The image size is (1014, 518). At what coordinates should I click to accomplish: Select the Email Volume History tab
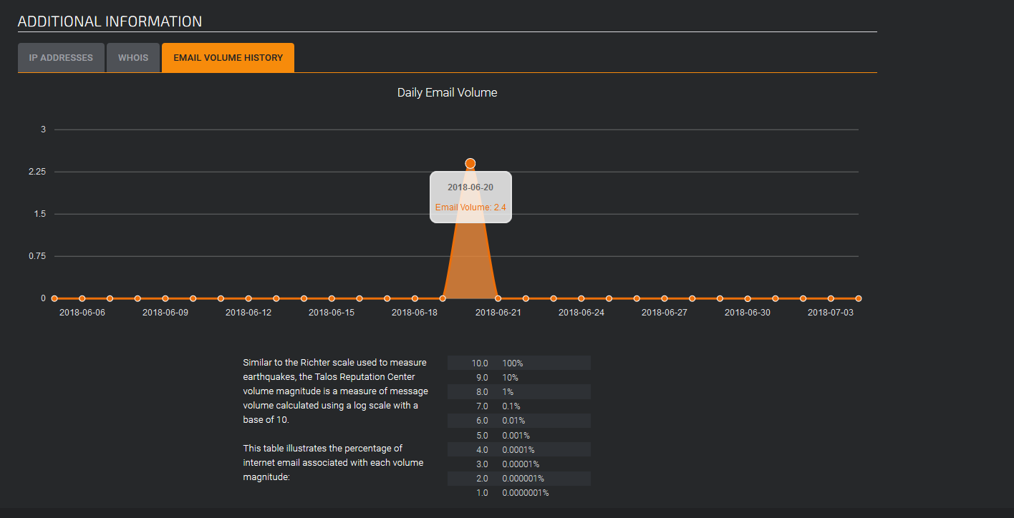(x=228, y=58)
